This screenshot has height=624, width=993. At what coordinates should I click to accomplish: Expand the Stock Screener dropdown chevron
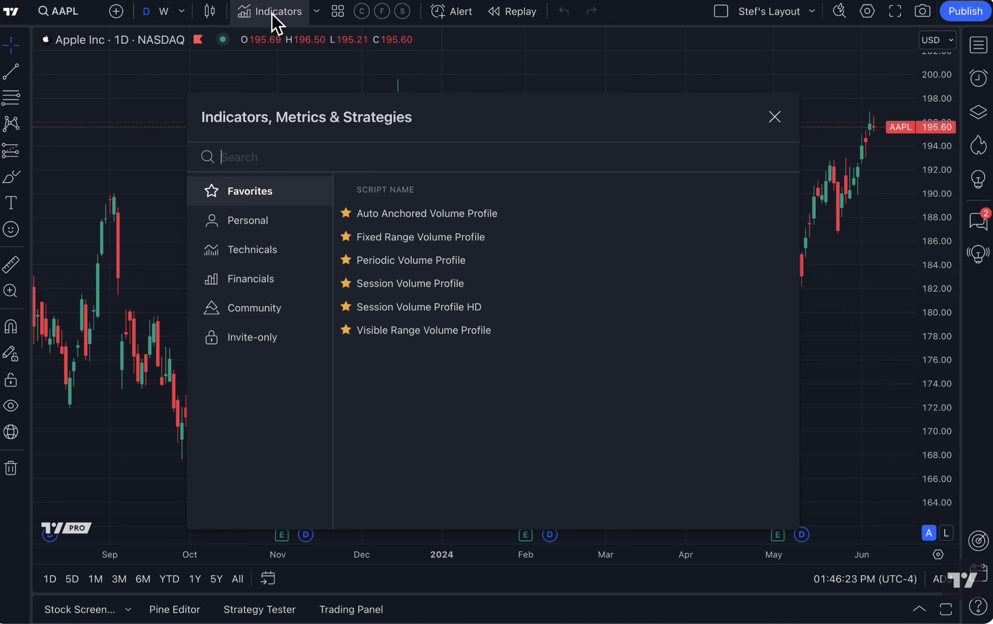pyautogui.click(x=128, y=609)
